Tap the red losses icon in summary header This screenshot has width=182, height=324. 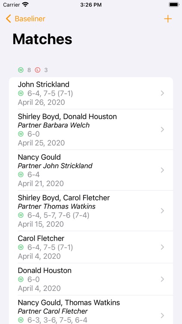coord(38,70)
